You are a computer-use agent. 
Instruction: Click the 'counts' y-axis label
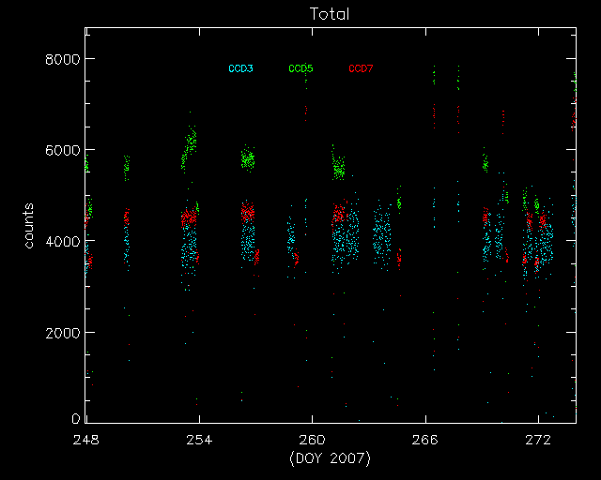pyautogui.click(x=30, y=225)
